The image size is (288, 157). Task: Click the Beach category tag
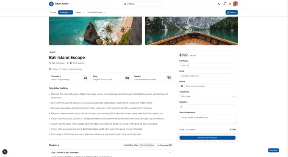pyautogui.click(x=53, y=52)
